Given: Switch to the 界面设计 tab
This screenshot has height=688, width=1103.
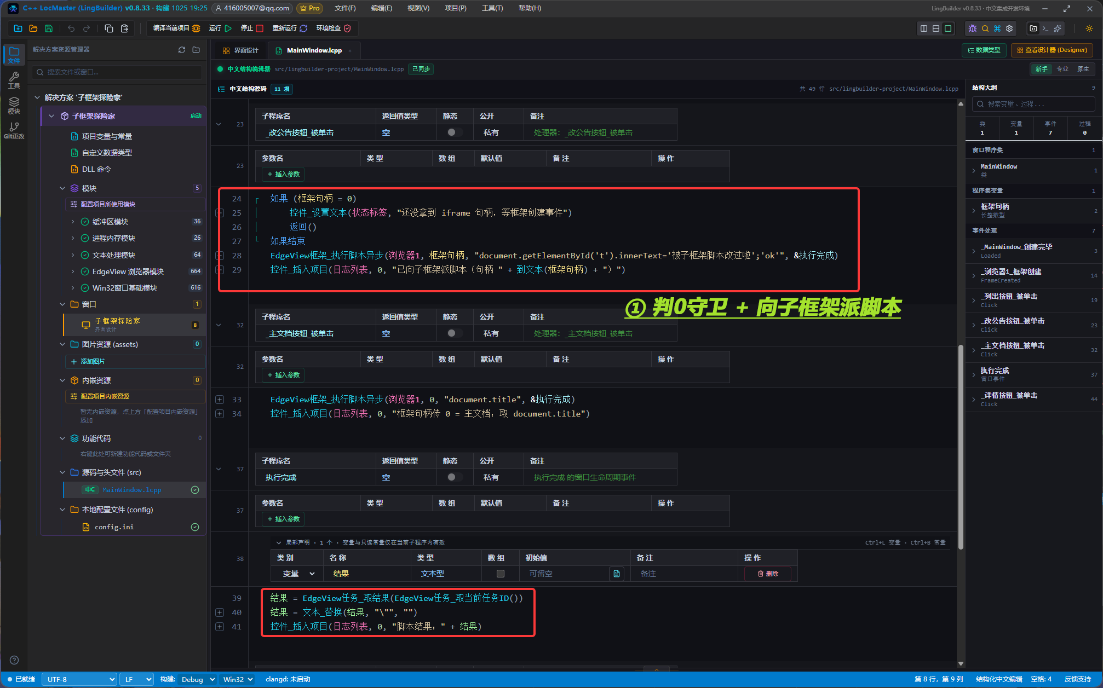Looking at the screenshot, I should click(240, 50).
